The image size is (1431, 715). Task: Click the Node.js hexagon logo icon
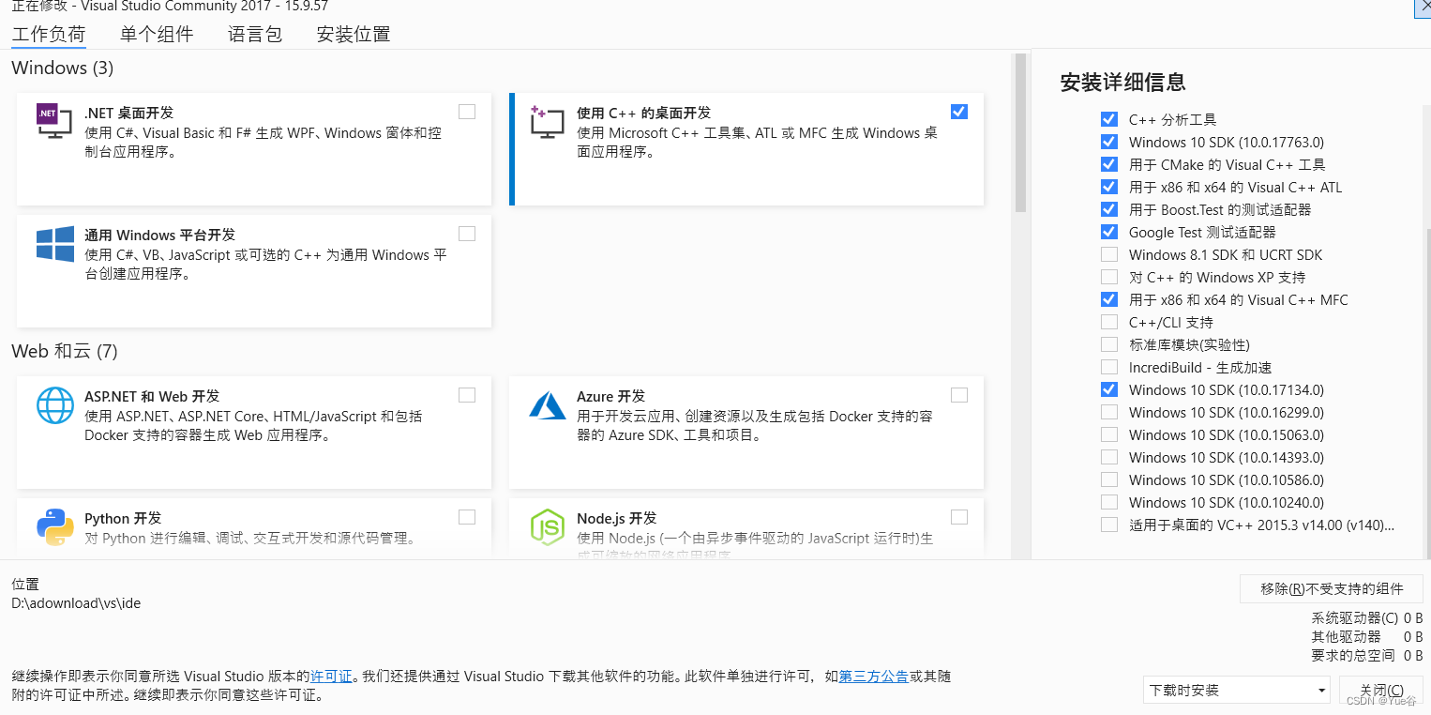click(548, 527)
